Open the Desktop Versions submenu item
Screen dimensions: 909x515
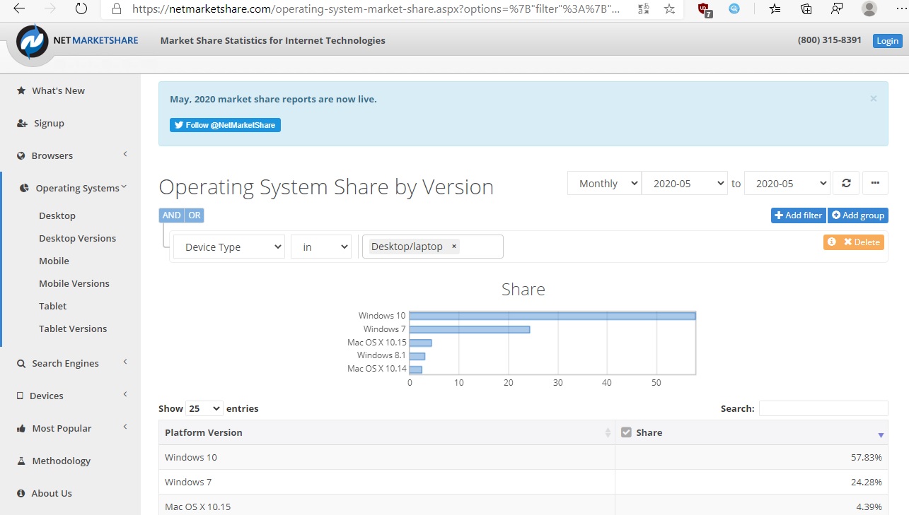tap(77, 238)
